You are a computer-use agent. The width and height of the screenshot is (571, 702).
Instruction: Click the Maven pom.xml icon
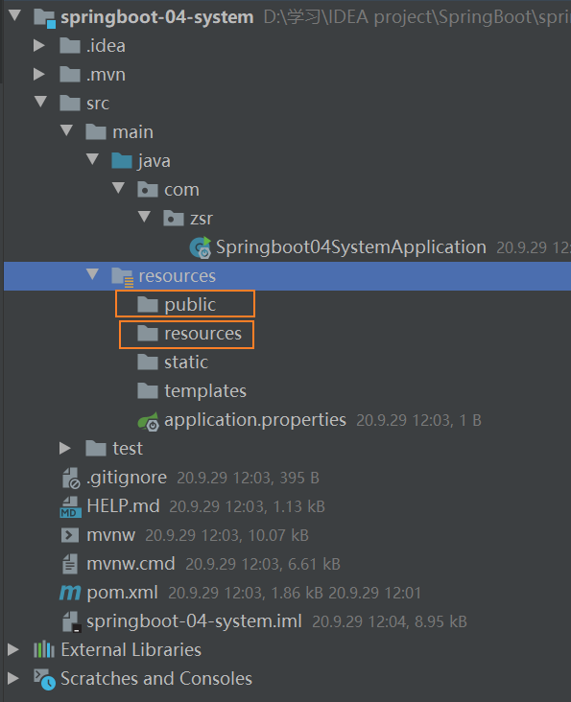(70, 593)
